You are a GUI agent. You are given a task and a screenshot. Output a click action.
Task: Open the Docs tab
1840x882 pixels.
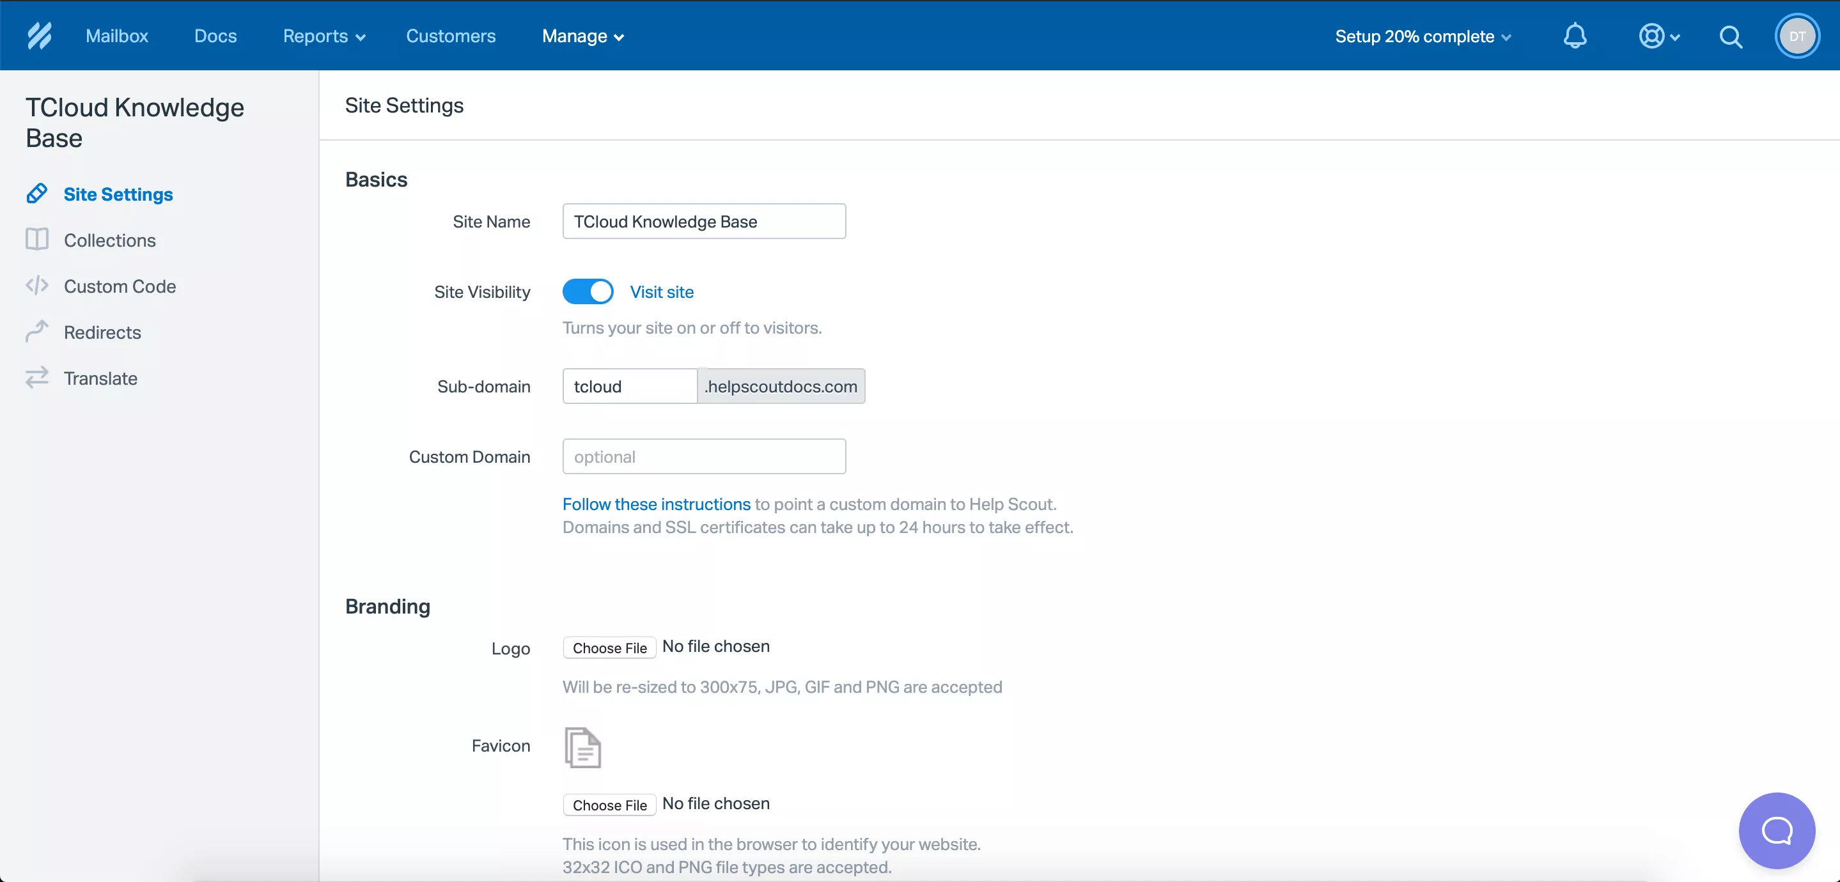tap(215, 36)
